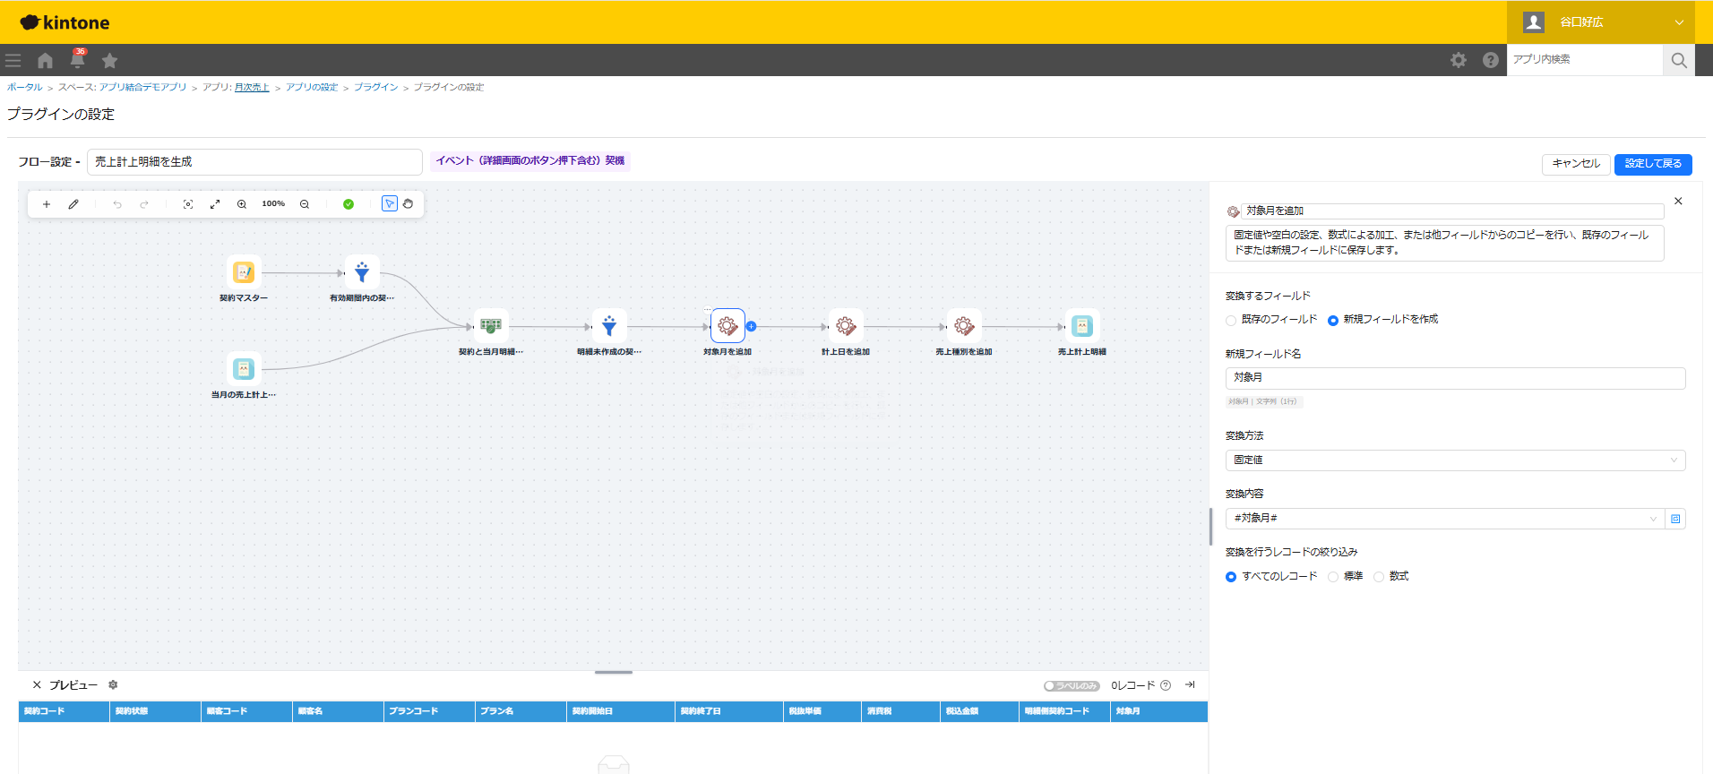Open user account menu 谷口好広
The height and width of the screenshot is (774, 1713).
1600,22
